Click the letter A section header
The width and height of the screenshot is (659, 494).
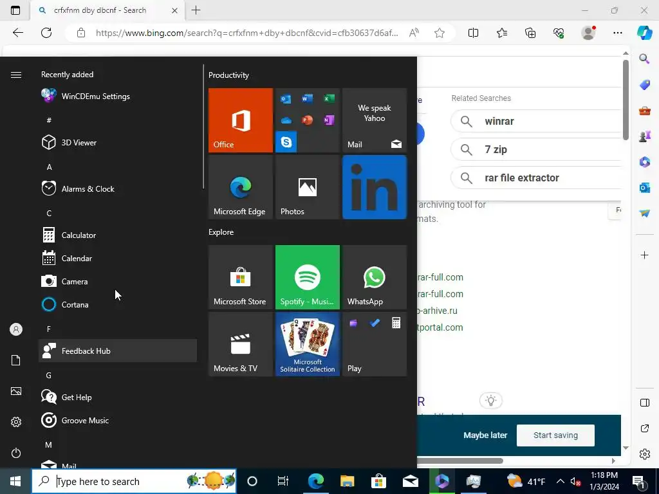[x=49, y=167]
